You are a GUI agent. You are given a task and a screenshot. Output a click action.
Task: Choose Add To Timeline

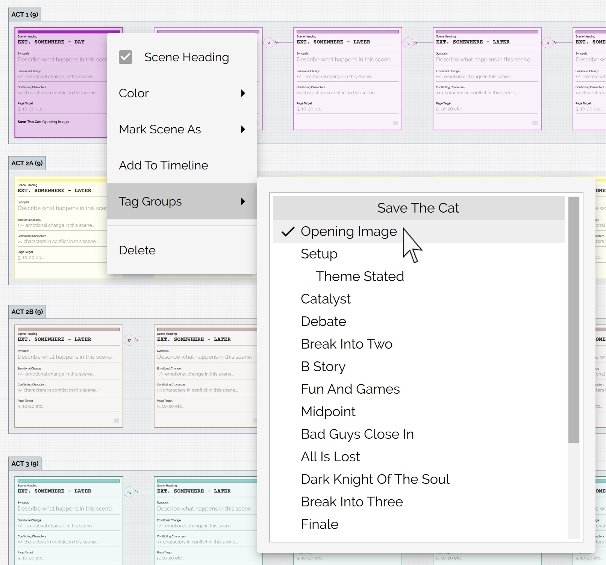(x=182, y=165)
